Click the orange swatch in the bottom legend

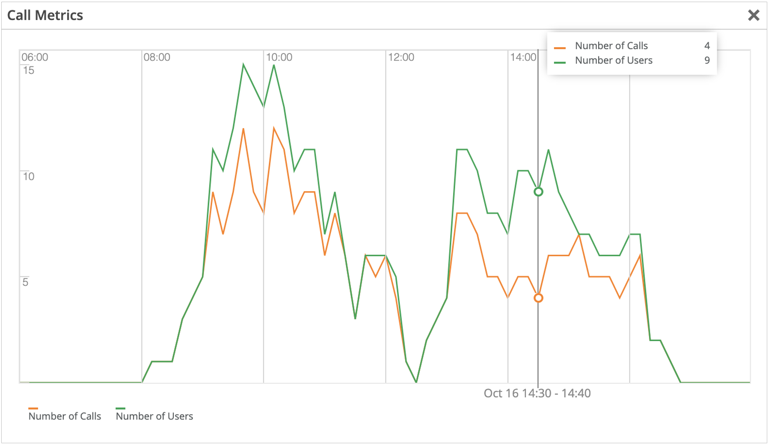[x=33, y=408]
